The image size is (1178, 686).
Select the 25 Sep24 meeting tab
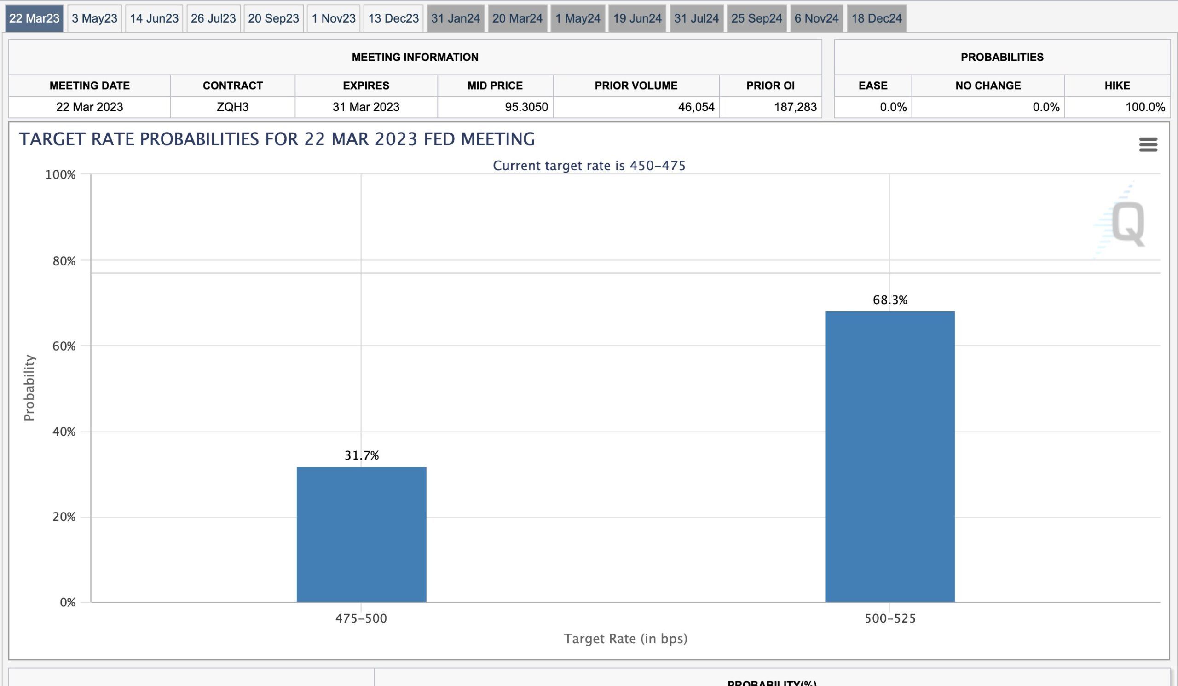[756, 19]
